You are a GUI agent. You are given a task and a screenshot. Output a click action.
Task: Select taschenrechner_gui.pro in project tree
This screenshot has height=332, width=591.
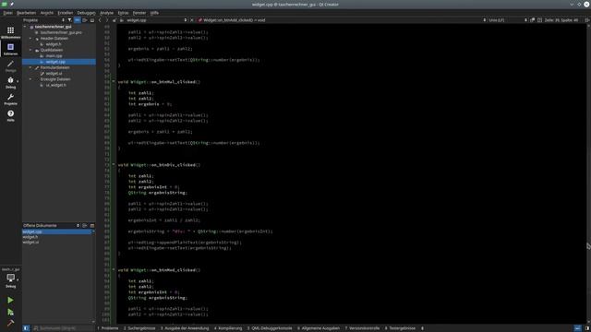[x=61, y=33]
